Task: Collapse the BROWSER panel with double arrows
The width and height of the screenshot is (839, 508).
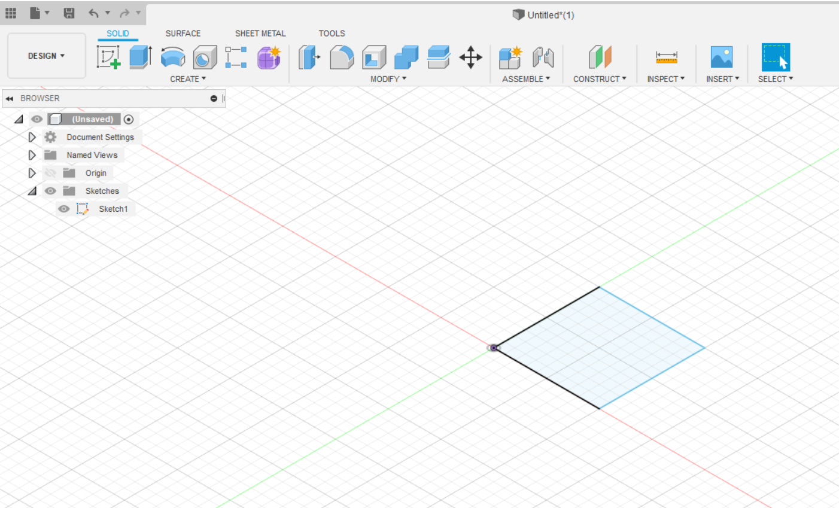Action: [10, 98]
